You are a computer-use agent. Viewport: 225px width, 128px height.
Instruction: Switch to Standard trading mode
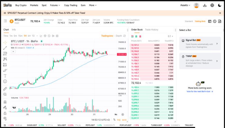tap(188, 21)
